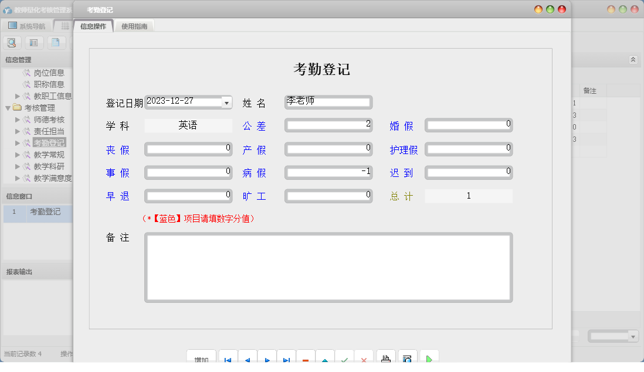Open the 登记日期 date dropdown
Image resolution: width=644 pixels, height=372 pixels.
point(226,102)
